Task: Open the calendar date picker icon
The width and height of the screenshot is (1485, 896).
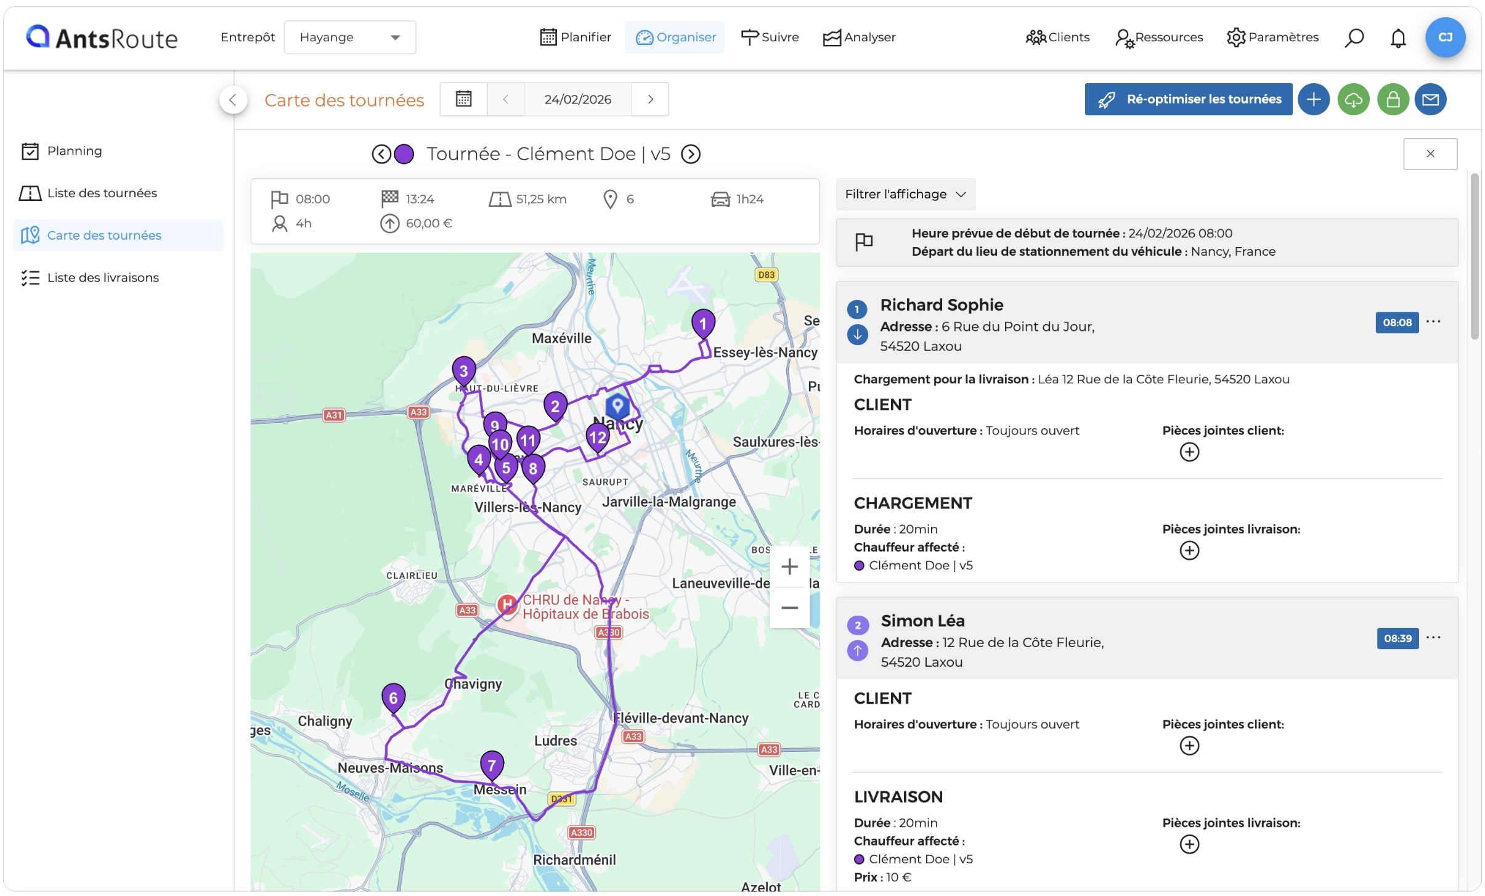Action: [x=463, y=99]
